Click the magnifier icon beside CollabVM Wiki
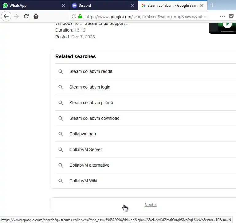 click(x=61, y=181)
